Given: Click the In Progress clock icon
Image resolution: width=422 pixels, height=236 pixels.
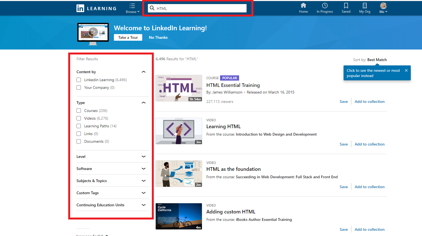Looking at the screenshot, I should pyautogui.click(x=325, y=6).
